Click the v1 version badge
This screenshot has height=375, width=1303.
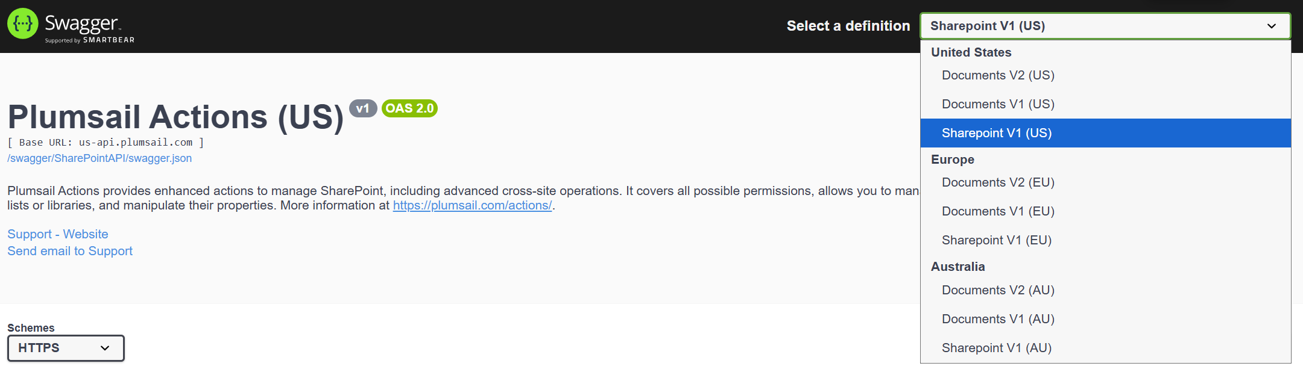tap(363, 109)
